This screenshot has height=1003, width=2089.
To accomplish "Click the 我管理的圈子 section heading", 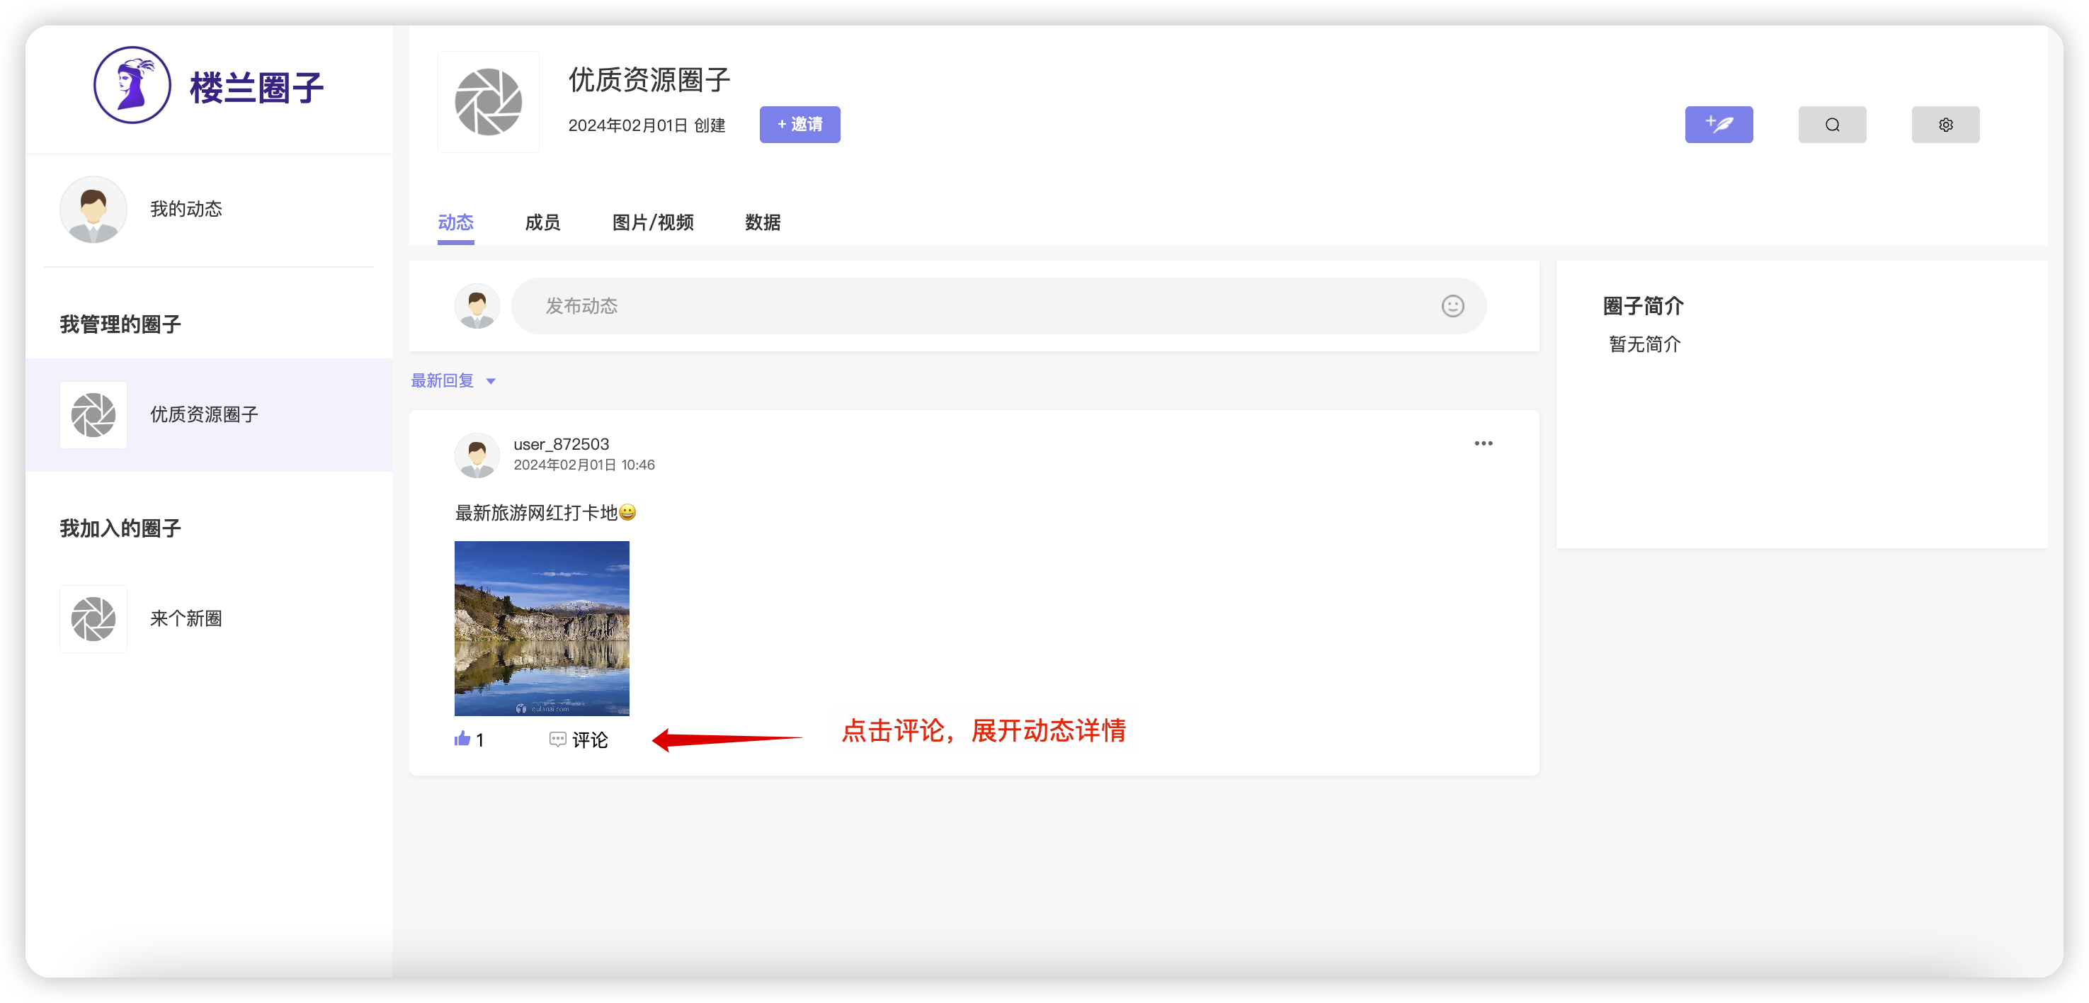I will point(120,324).
